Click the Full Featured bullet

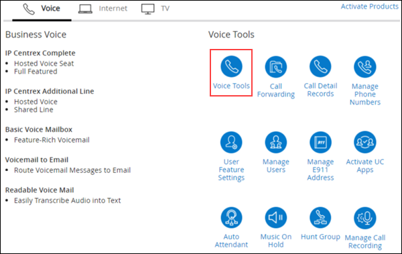[x=36, y=71]
